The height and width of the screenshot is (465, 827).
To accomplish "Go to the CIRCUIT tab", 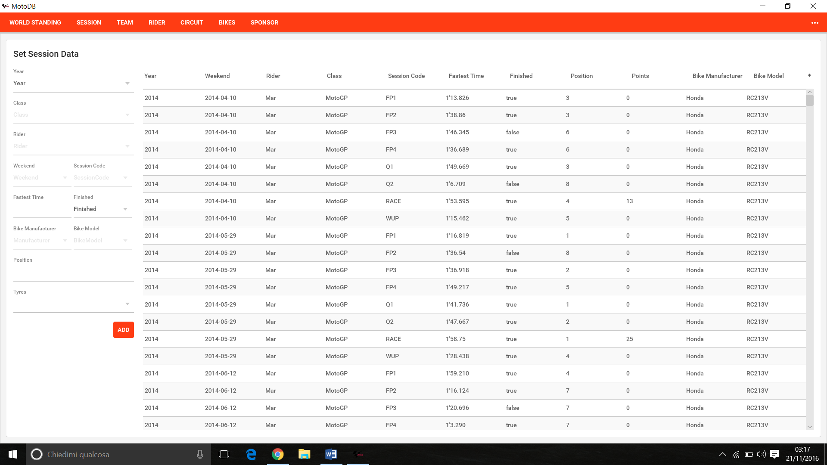I will point(192,23).
